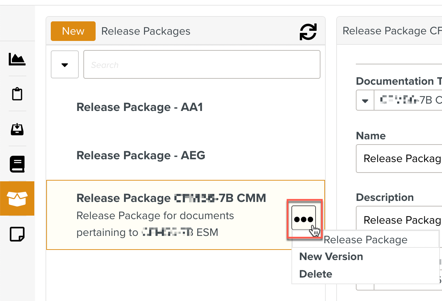Open the sticky note icon

[17, 234]
